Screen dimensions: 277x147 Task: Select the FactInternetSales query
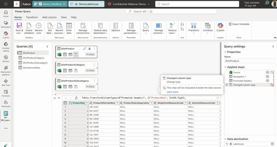coord(31,68)
